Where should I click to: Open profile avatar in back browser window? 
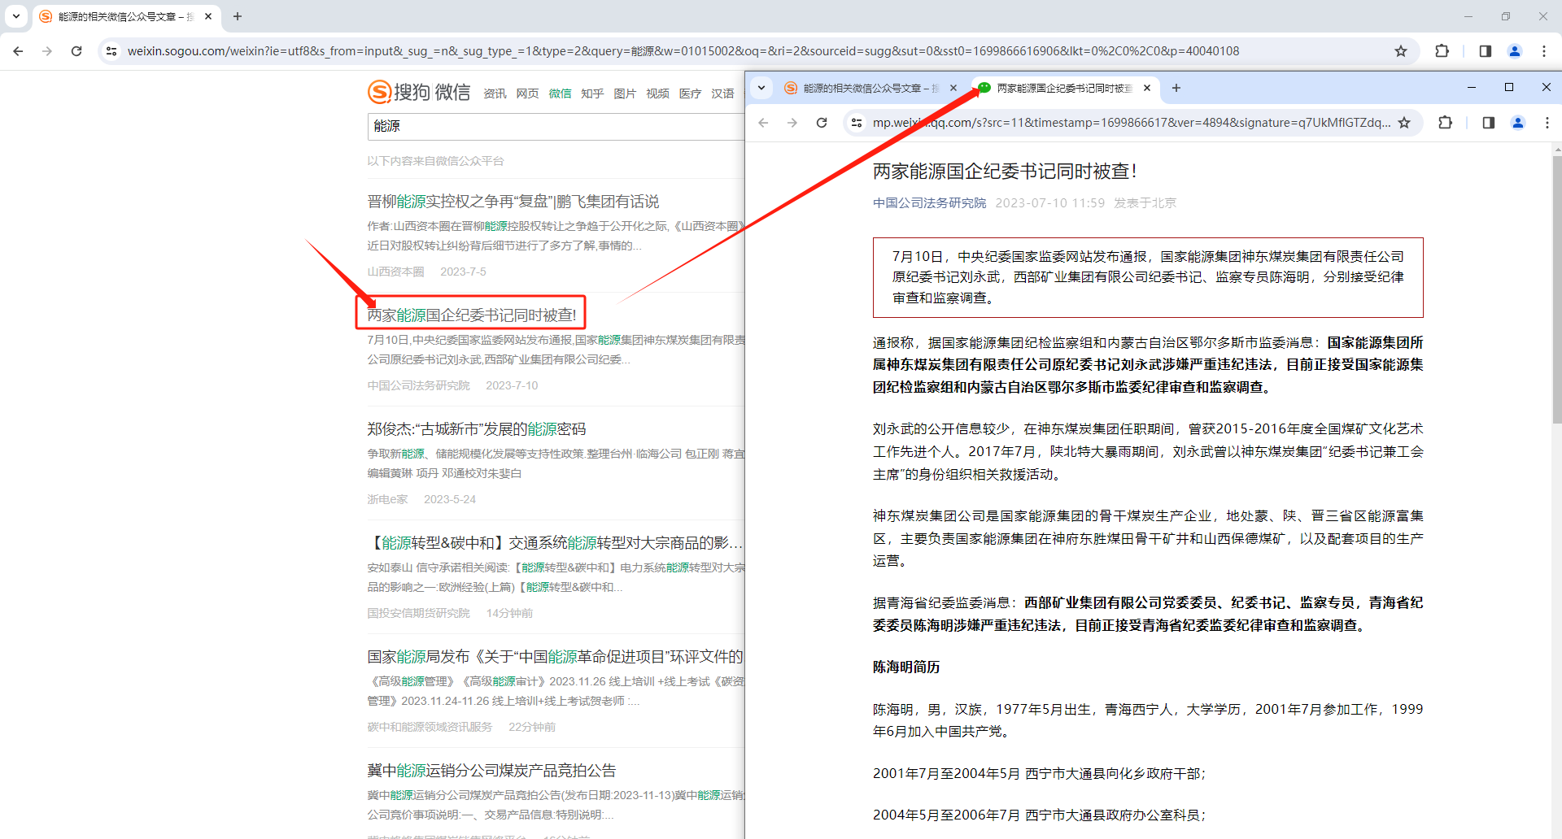coord(1515,51)
